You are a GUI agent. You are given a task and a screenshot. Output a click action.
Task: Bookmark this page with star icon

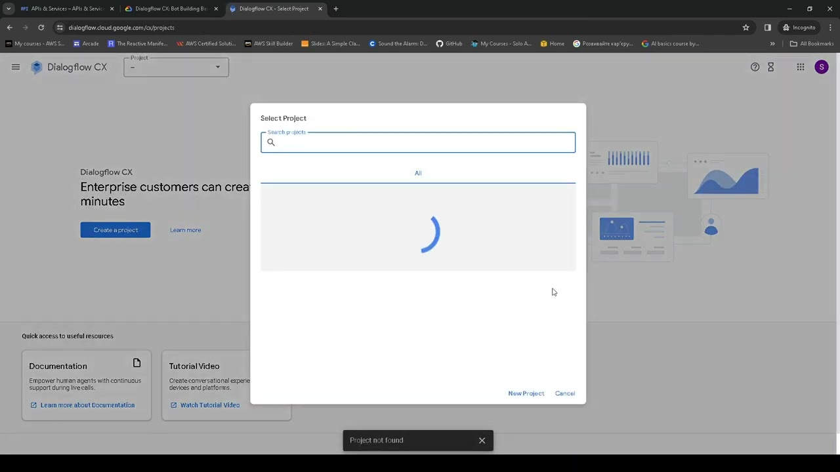(746, 28)
